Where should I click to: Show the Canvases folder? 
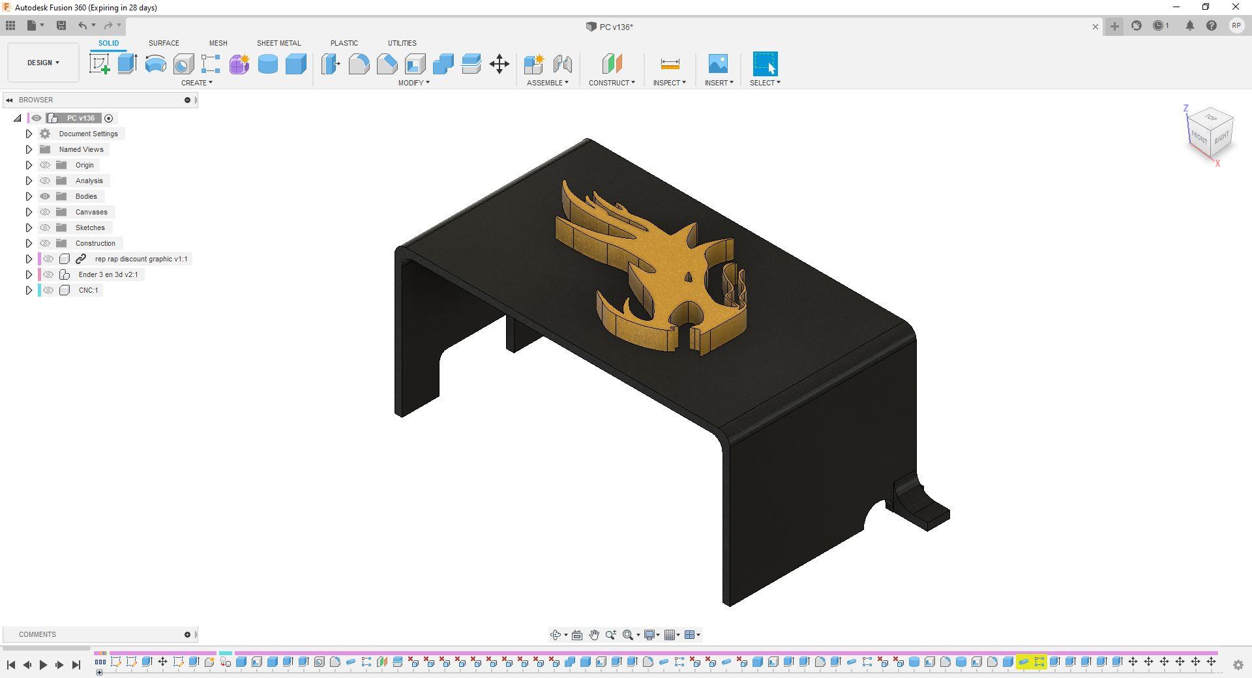click(45, 212)
